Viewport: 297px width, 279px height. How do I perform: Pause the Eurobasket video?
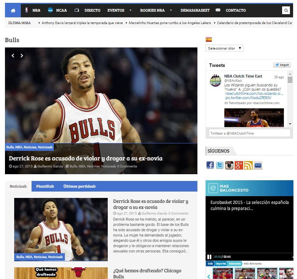pos(209,257)
